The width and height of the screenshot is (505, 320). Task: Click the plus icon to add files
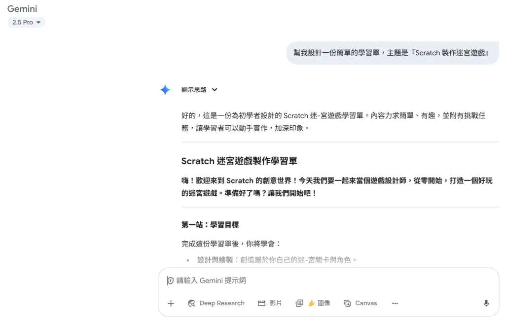tap(171, 303)
